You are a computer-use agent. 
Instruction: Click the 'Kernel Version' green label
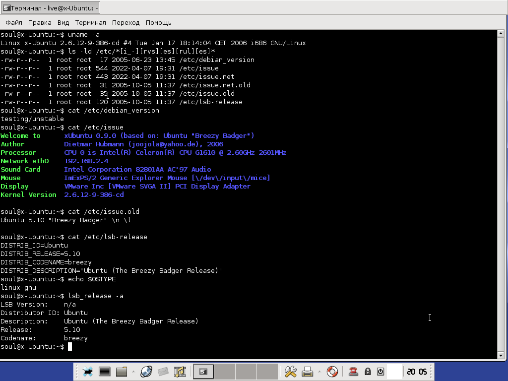(28, 194)
